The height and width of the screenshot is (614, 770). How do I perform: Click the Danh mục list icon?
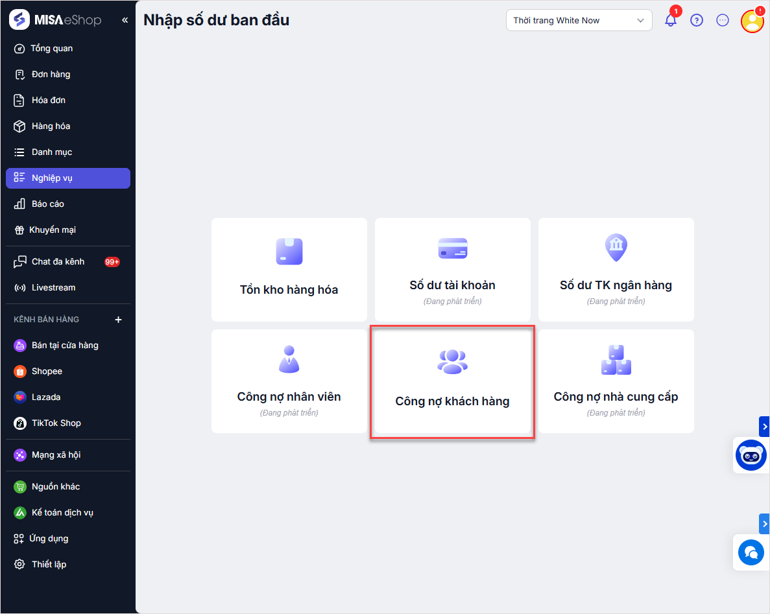[19, 152]
